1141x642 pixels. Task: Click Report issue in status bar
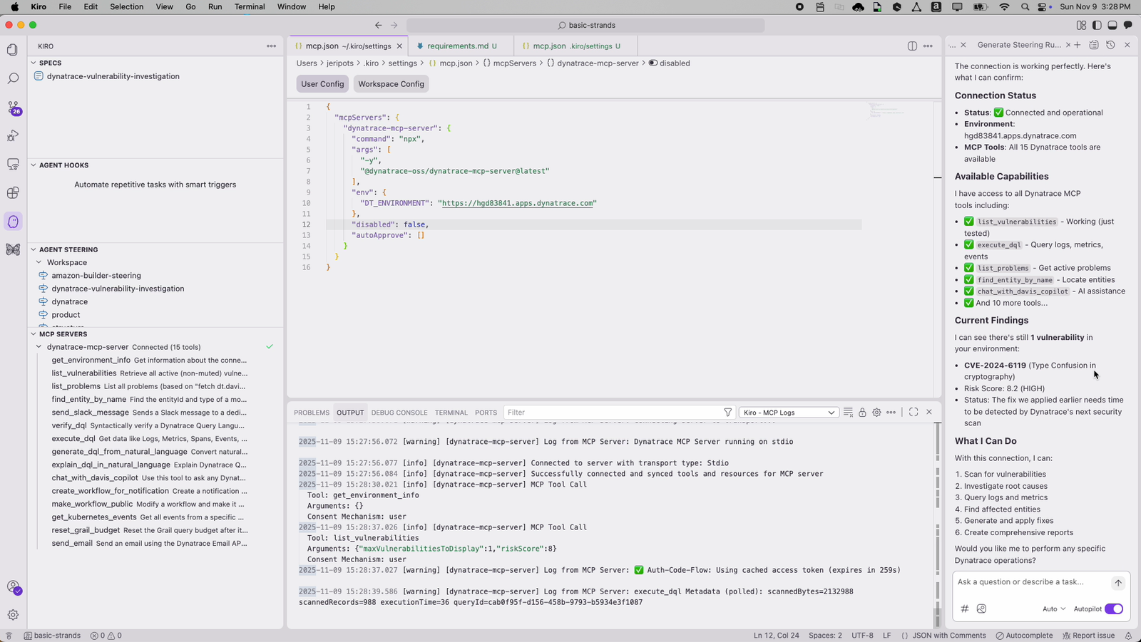click(x=1088, y=636)
